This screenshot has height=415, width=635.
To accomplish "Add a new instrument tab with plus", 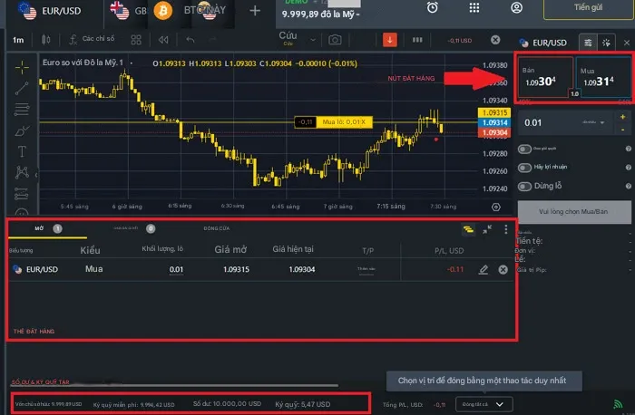I will 255,11.
